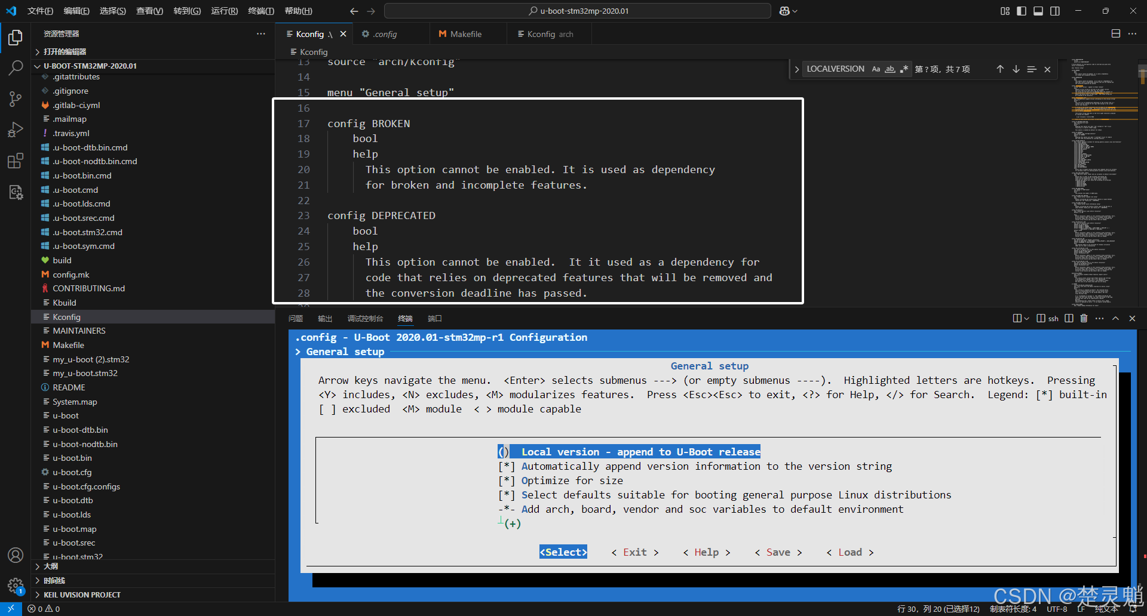Open 运行(R) menu

[224, 11]
